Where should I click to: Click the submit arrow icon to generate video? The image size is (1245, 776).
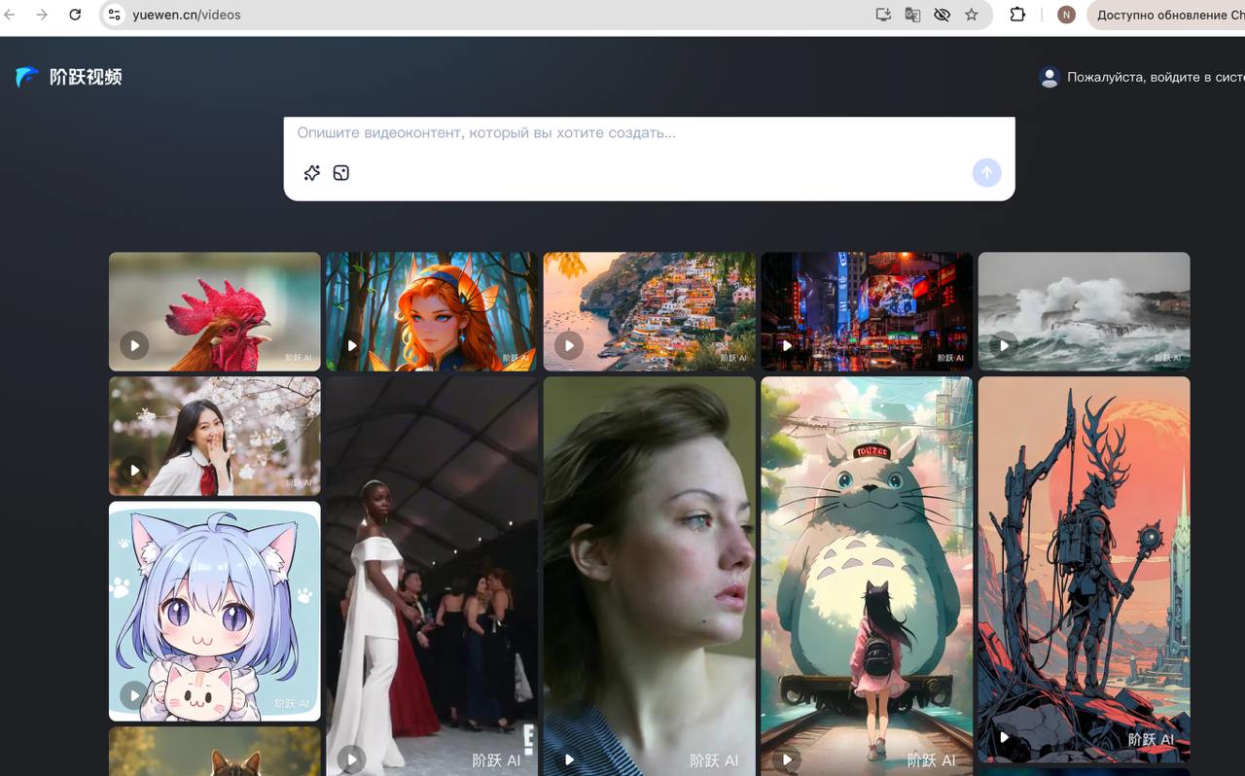pyautogui.click(x=986, y=172)
